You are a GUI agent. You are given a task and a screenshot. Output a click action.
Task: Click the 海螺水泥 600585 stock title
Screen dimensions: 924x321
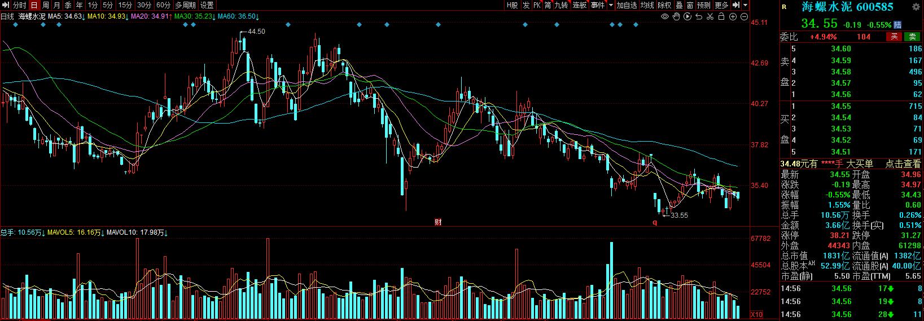(848, 7)
